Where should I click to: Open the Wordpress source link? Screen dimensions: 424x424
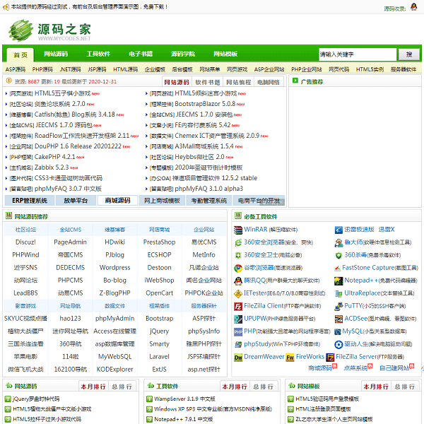114,268
